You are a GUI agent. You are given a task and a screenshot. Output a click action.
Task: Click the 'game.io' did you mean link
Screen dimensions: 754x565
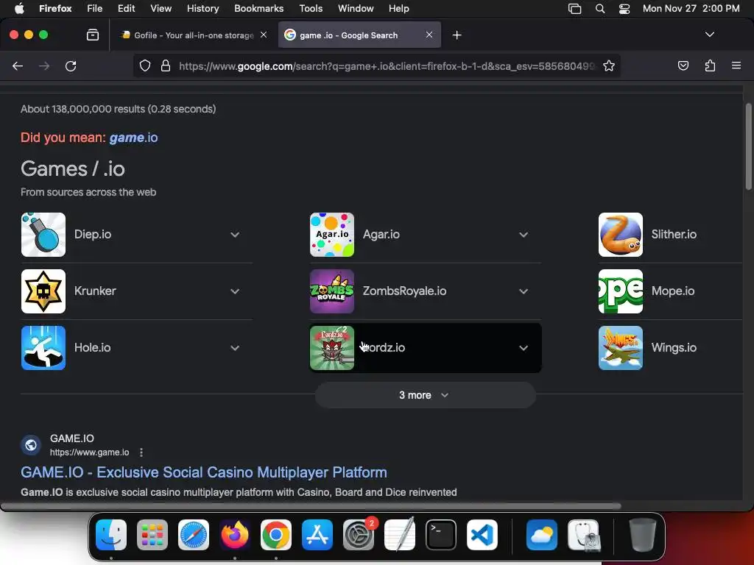click(133, 138)
